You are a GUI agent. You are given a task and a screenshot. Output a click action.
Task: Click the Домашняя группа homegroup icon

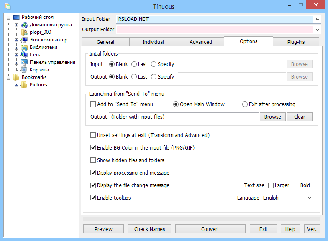24,25
